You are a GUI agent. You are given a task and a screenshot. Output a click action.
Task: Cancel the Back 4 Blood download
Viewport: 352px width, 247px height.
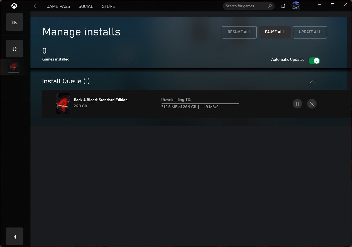(312, 104)
